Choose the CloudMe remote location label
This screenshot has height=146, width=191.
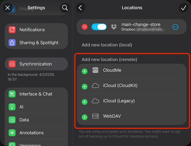(x=112, y=70)
